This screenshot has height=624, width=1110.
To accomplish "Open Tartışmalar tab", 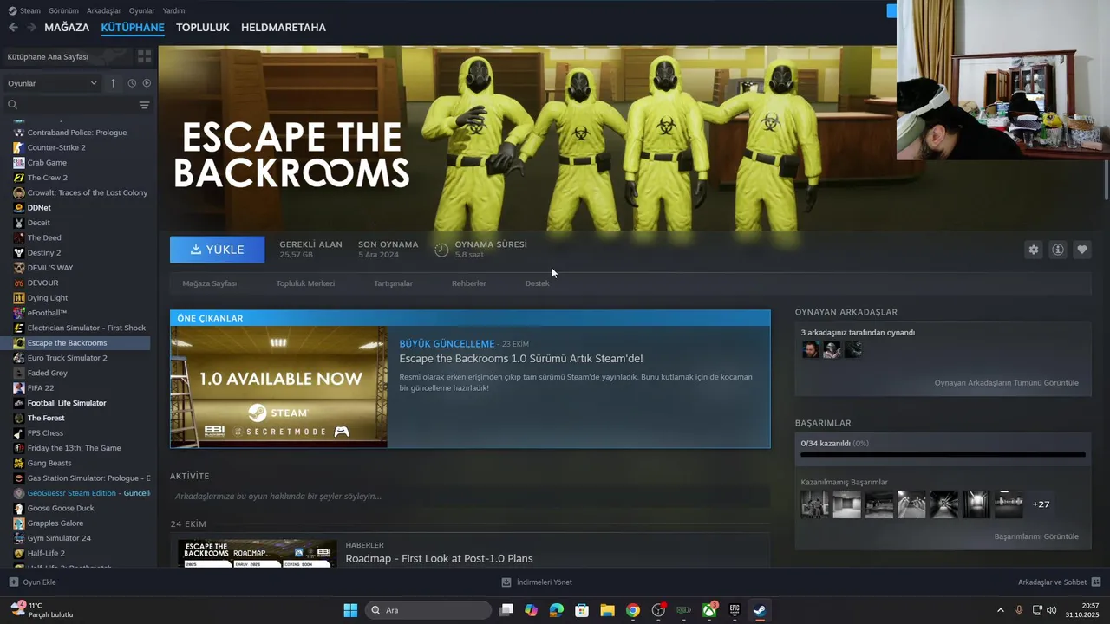I will click(393, 283).
